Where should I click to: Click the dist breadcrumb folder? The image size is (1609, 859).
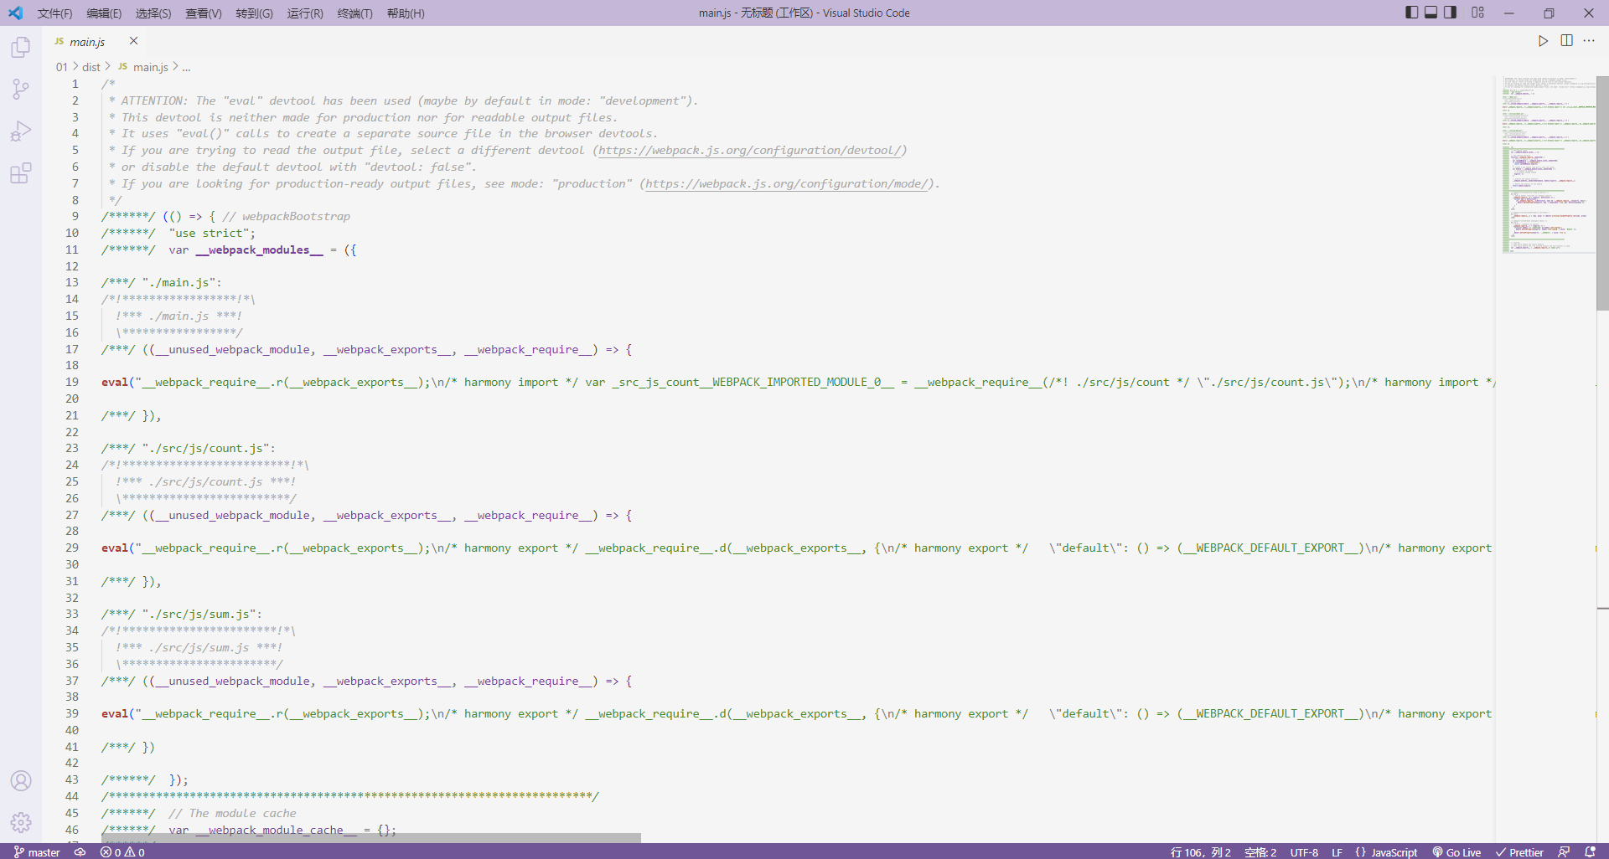(x=91, y=67)
